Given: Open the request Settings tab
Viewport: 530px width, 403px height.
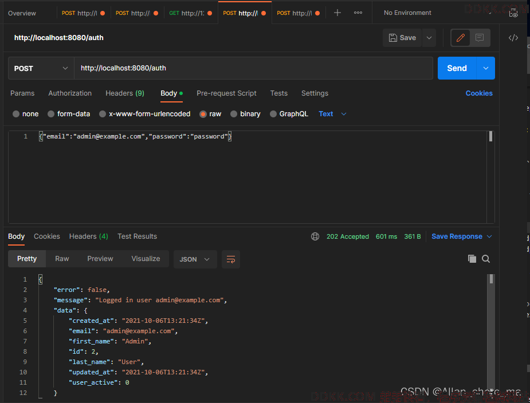Looking at the screenshot, I should 315,93.
